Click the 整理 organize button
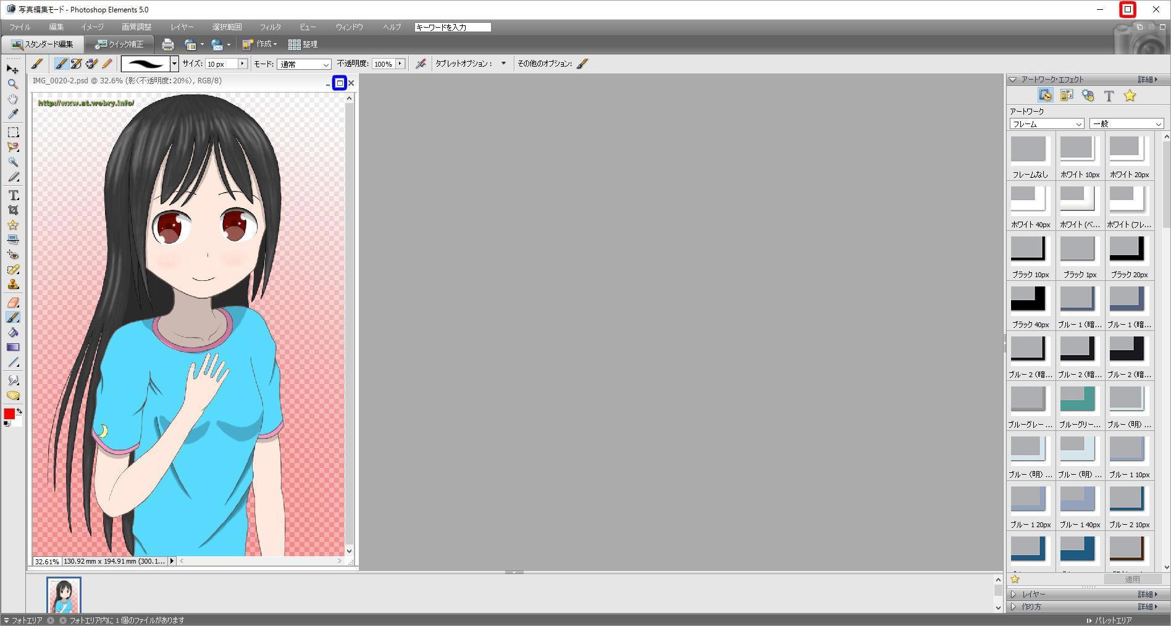The image size is (1171, 626). pyautogui.click(x=303, y=44)
